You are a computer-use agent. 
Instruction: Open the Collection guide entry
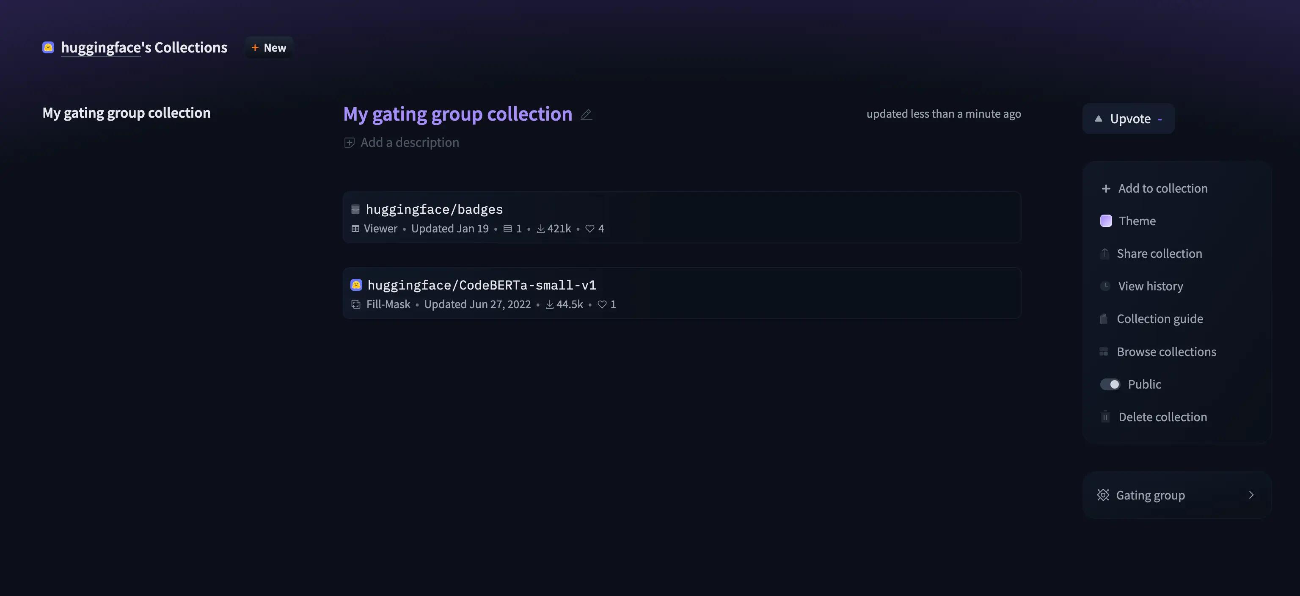1159,319
